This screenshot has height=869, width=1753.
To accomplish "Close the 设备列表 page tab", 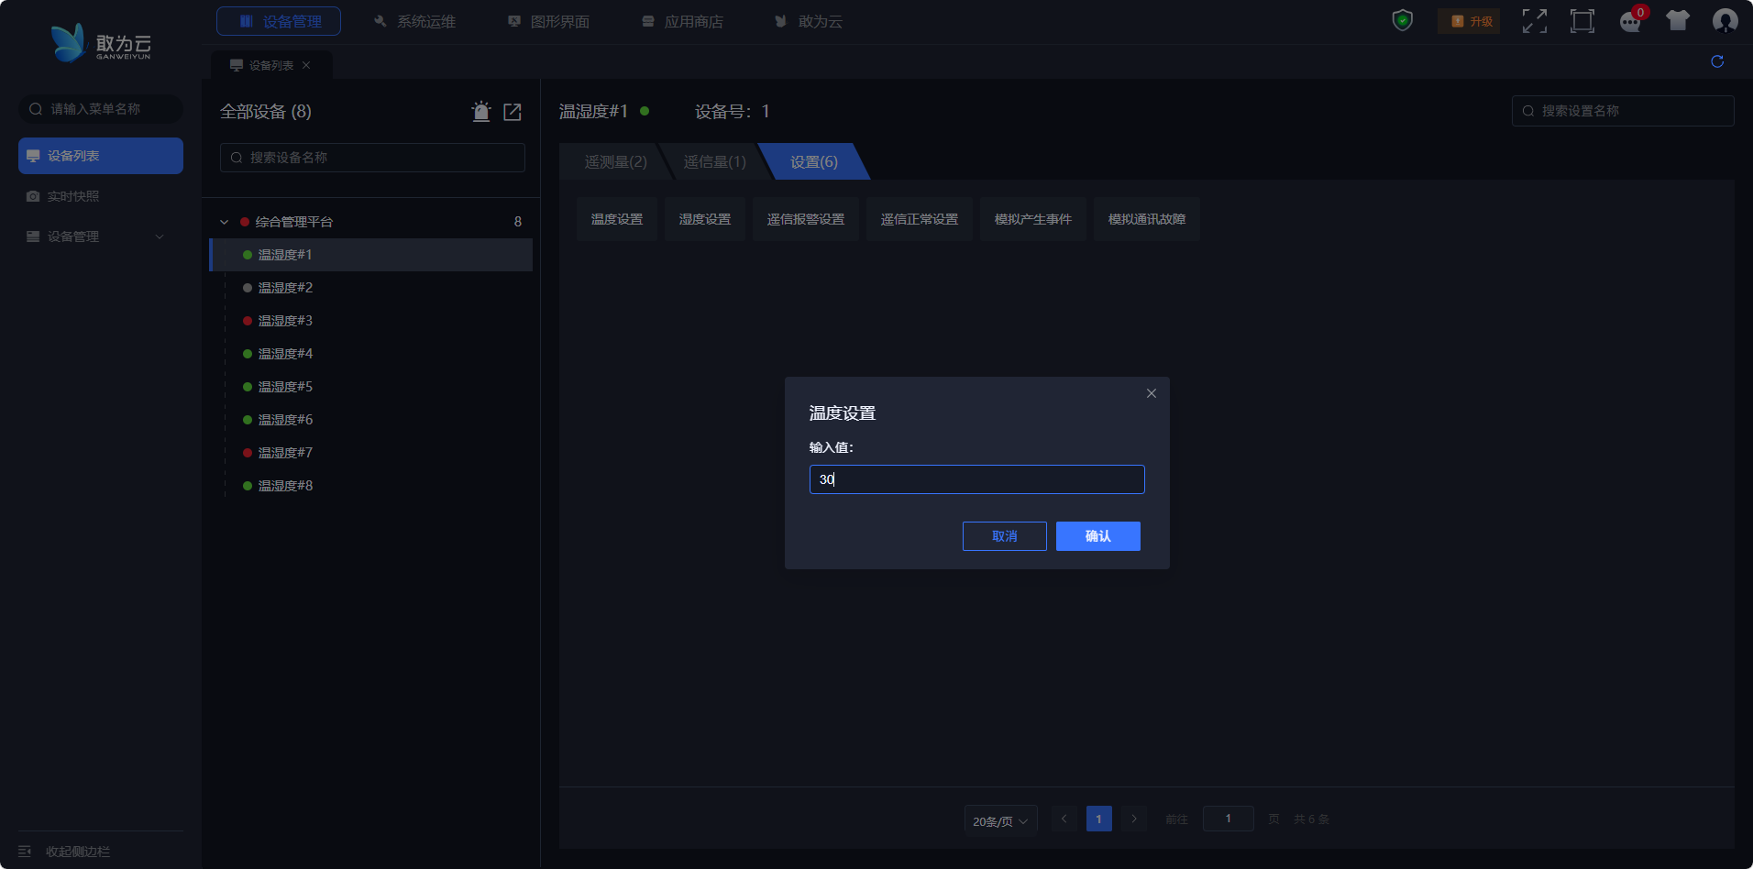I will [x=306, y=65].
